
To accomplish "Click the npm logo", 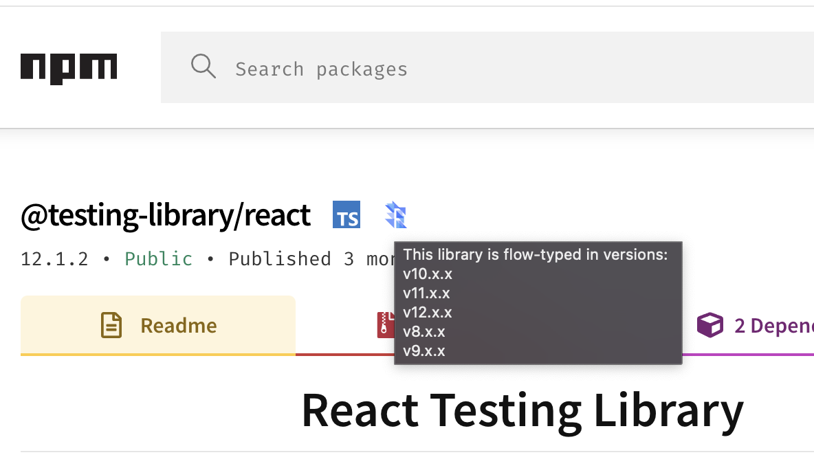I will point(69,68).
